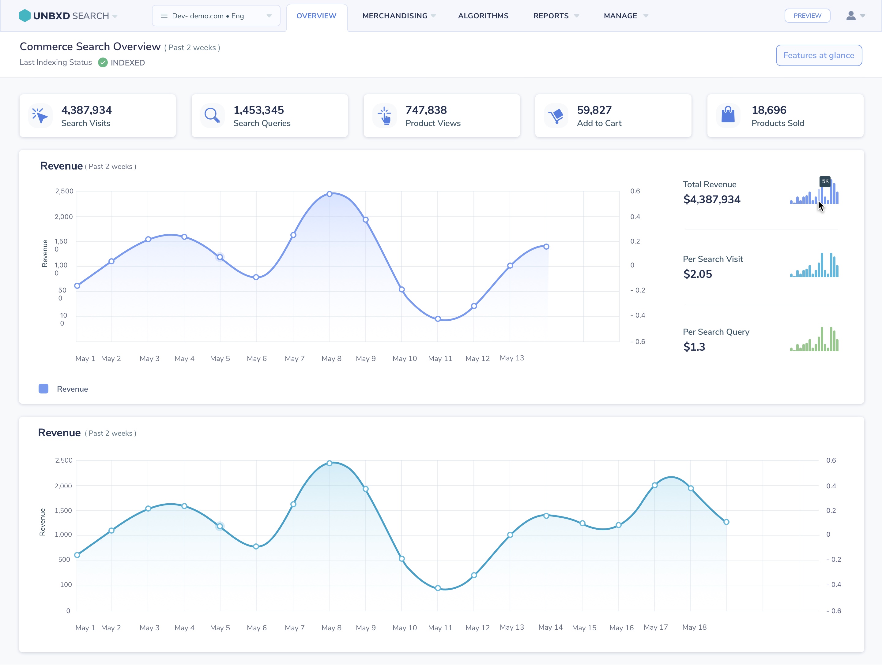Click the Add to Cart icon
This screenshot has height=667, width=882.
click(x=556, y=116)
